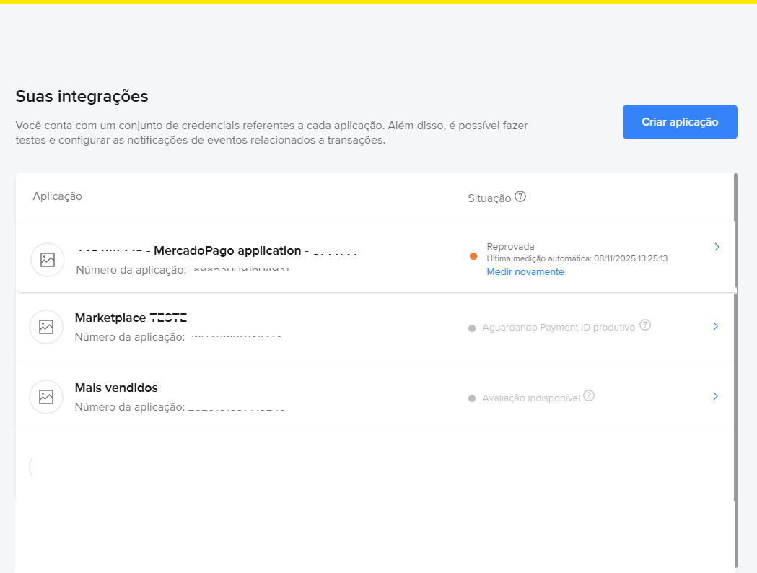757x573 pixels.
Task: Click the Mais vendidos image placeholder icon
Action: tap(46, 396)
